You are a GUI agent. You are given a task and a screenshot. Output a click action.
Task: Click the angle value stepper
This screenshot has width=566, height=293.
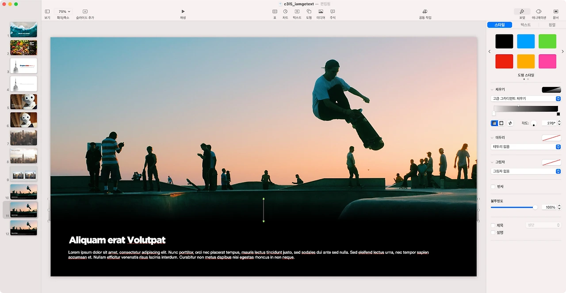(559, 123)
